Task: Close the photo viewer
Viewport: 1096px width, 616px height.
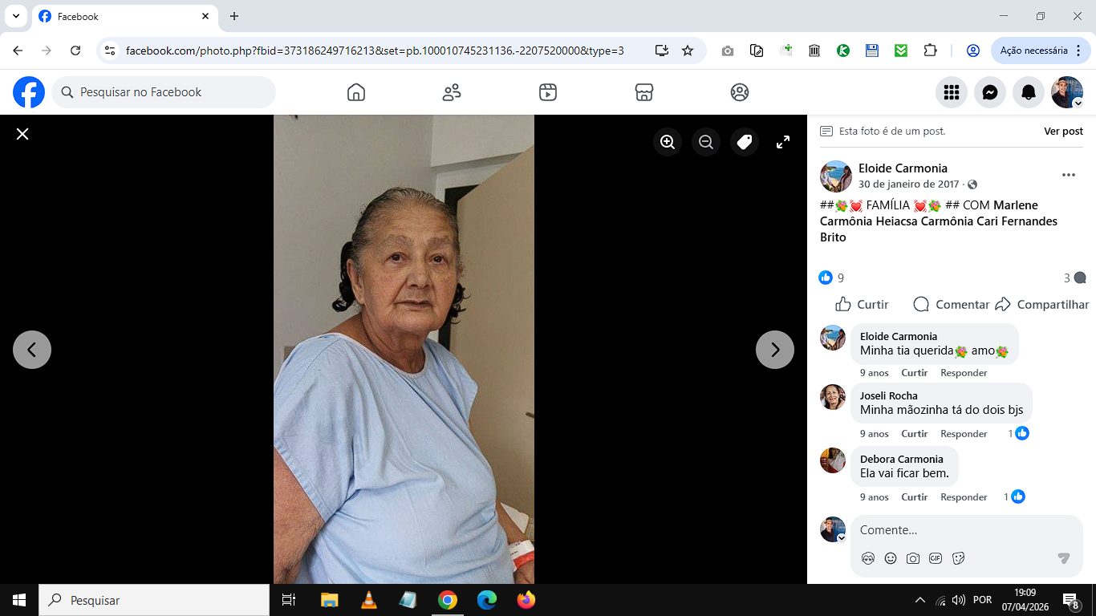Action: 22,134
